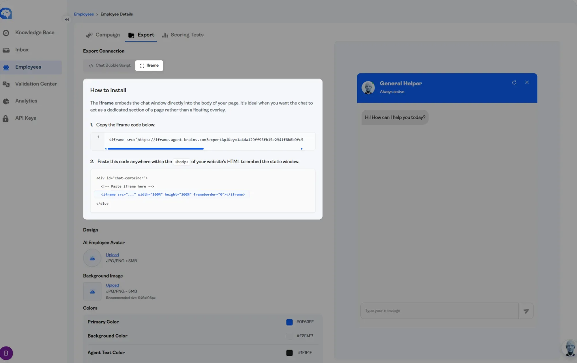Open the API Keys lock item

click(x=25, y=118)
